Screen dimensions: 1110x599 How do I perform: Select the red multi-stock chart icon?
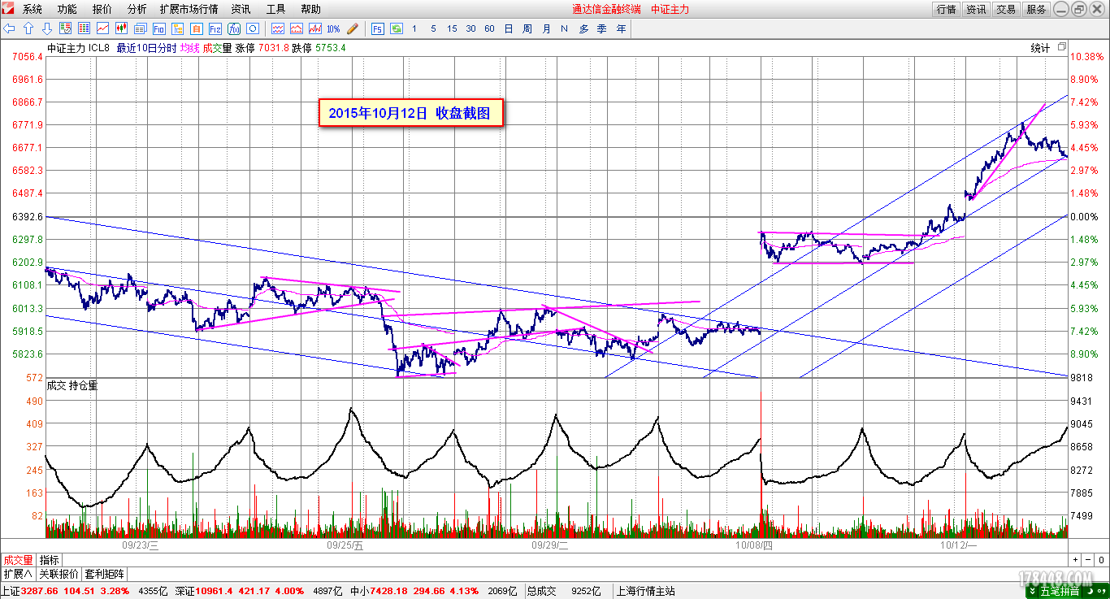(314, 28)
